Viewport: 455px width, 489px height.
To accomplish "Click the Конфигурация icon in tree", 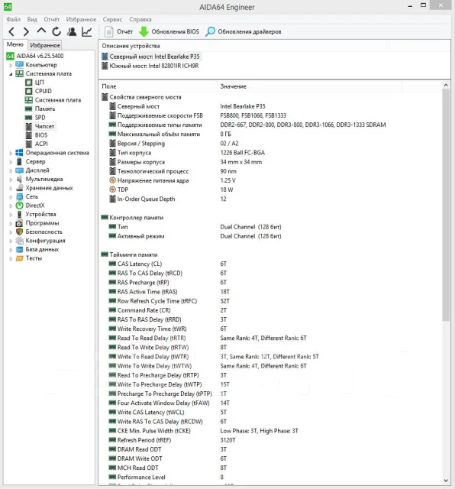I will tap(19, 241).
